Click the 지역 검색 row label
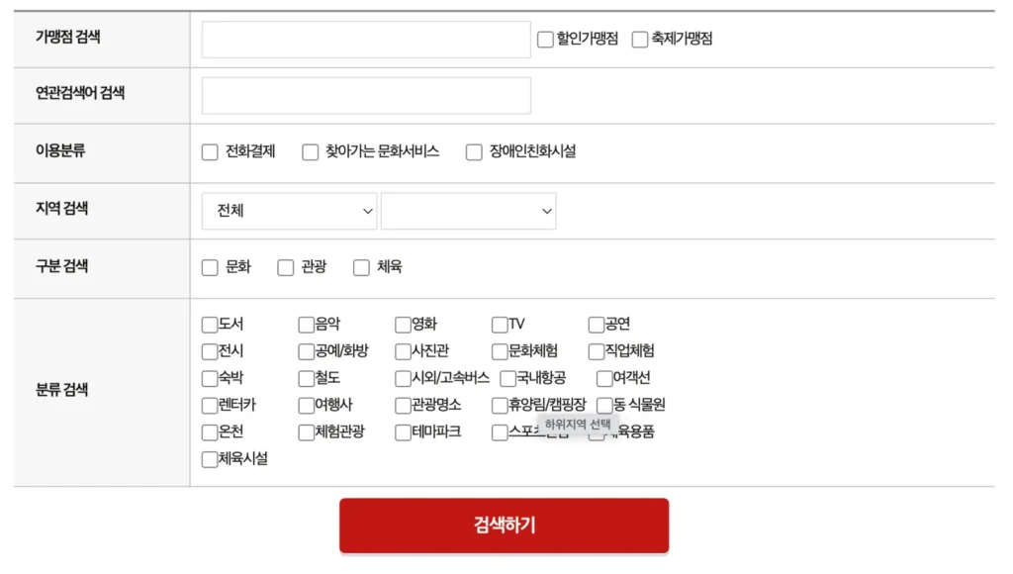The width and height of the screenshot is (1013, 574). click(x=62, y=209)
